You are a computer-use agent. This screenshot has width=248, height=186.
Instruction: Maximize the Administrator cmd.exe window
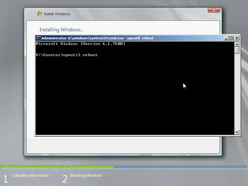[231, 38]
